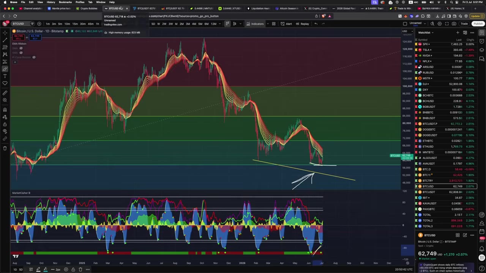Open layout templates grid icon

pos(273,24)
